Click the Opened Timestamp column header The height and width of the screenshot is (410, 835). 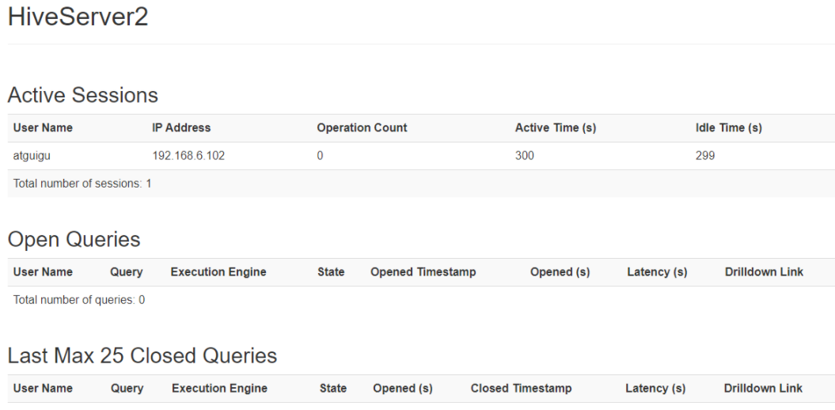point(423,272)
